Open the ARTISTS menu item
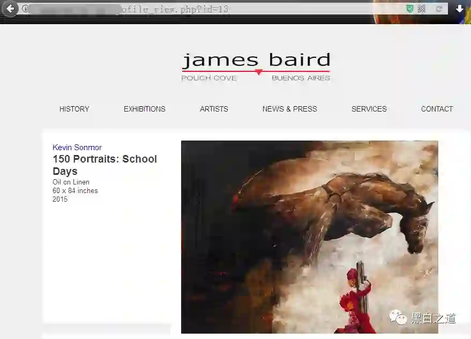Screen dimensions: 471x339 pos(214,109)
